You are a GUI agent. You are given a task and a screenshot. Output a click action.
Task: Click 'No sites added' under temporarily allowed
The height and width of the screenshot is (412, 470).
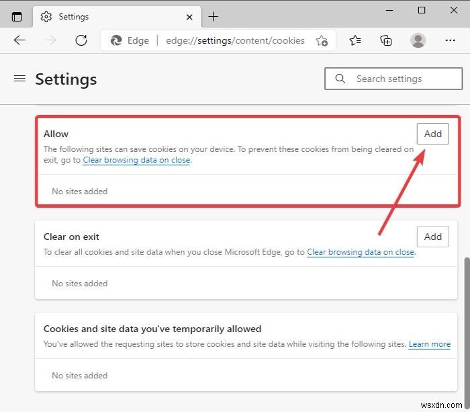(80, 376)
